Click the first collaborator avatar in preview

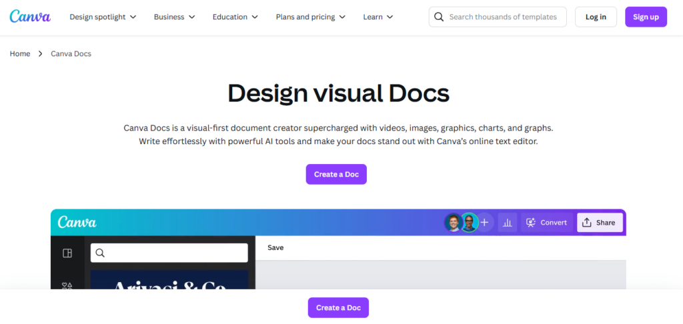453,223
